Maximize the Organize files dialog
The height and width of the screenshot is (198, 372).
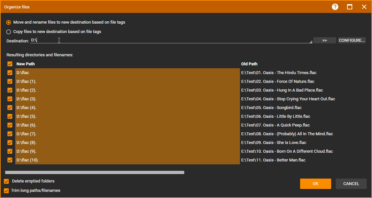click(x=350, y=7)
